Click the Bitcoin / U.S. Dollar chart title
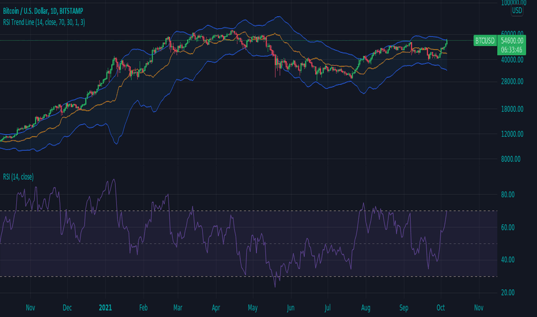 (x=43, y=11)
